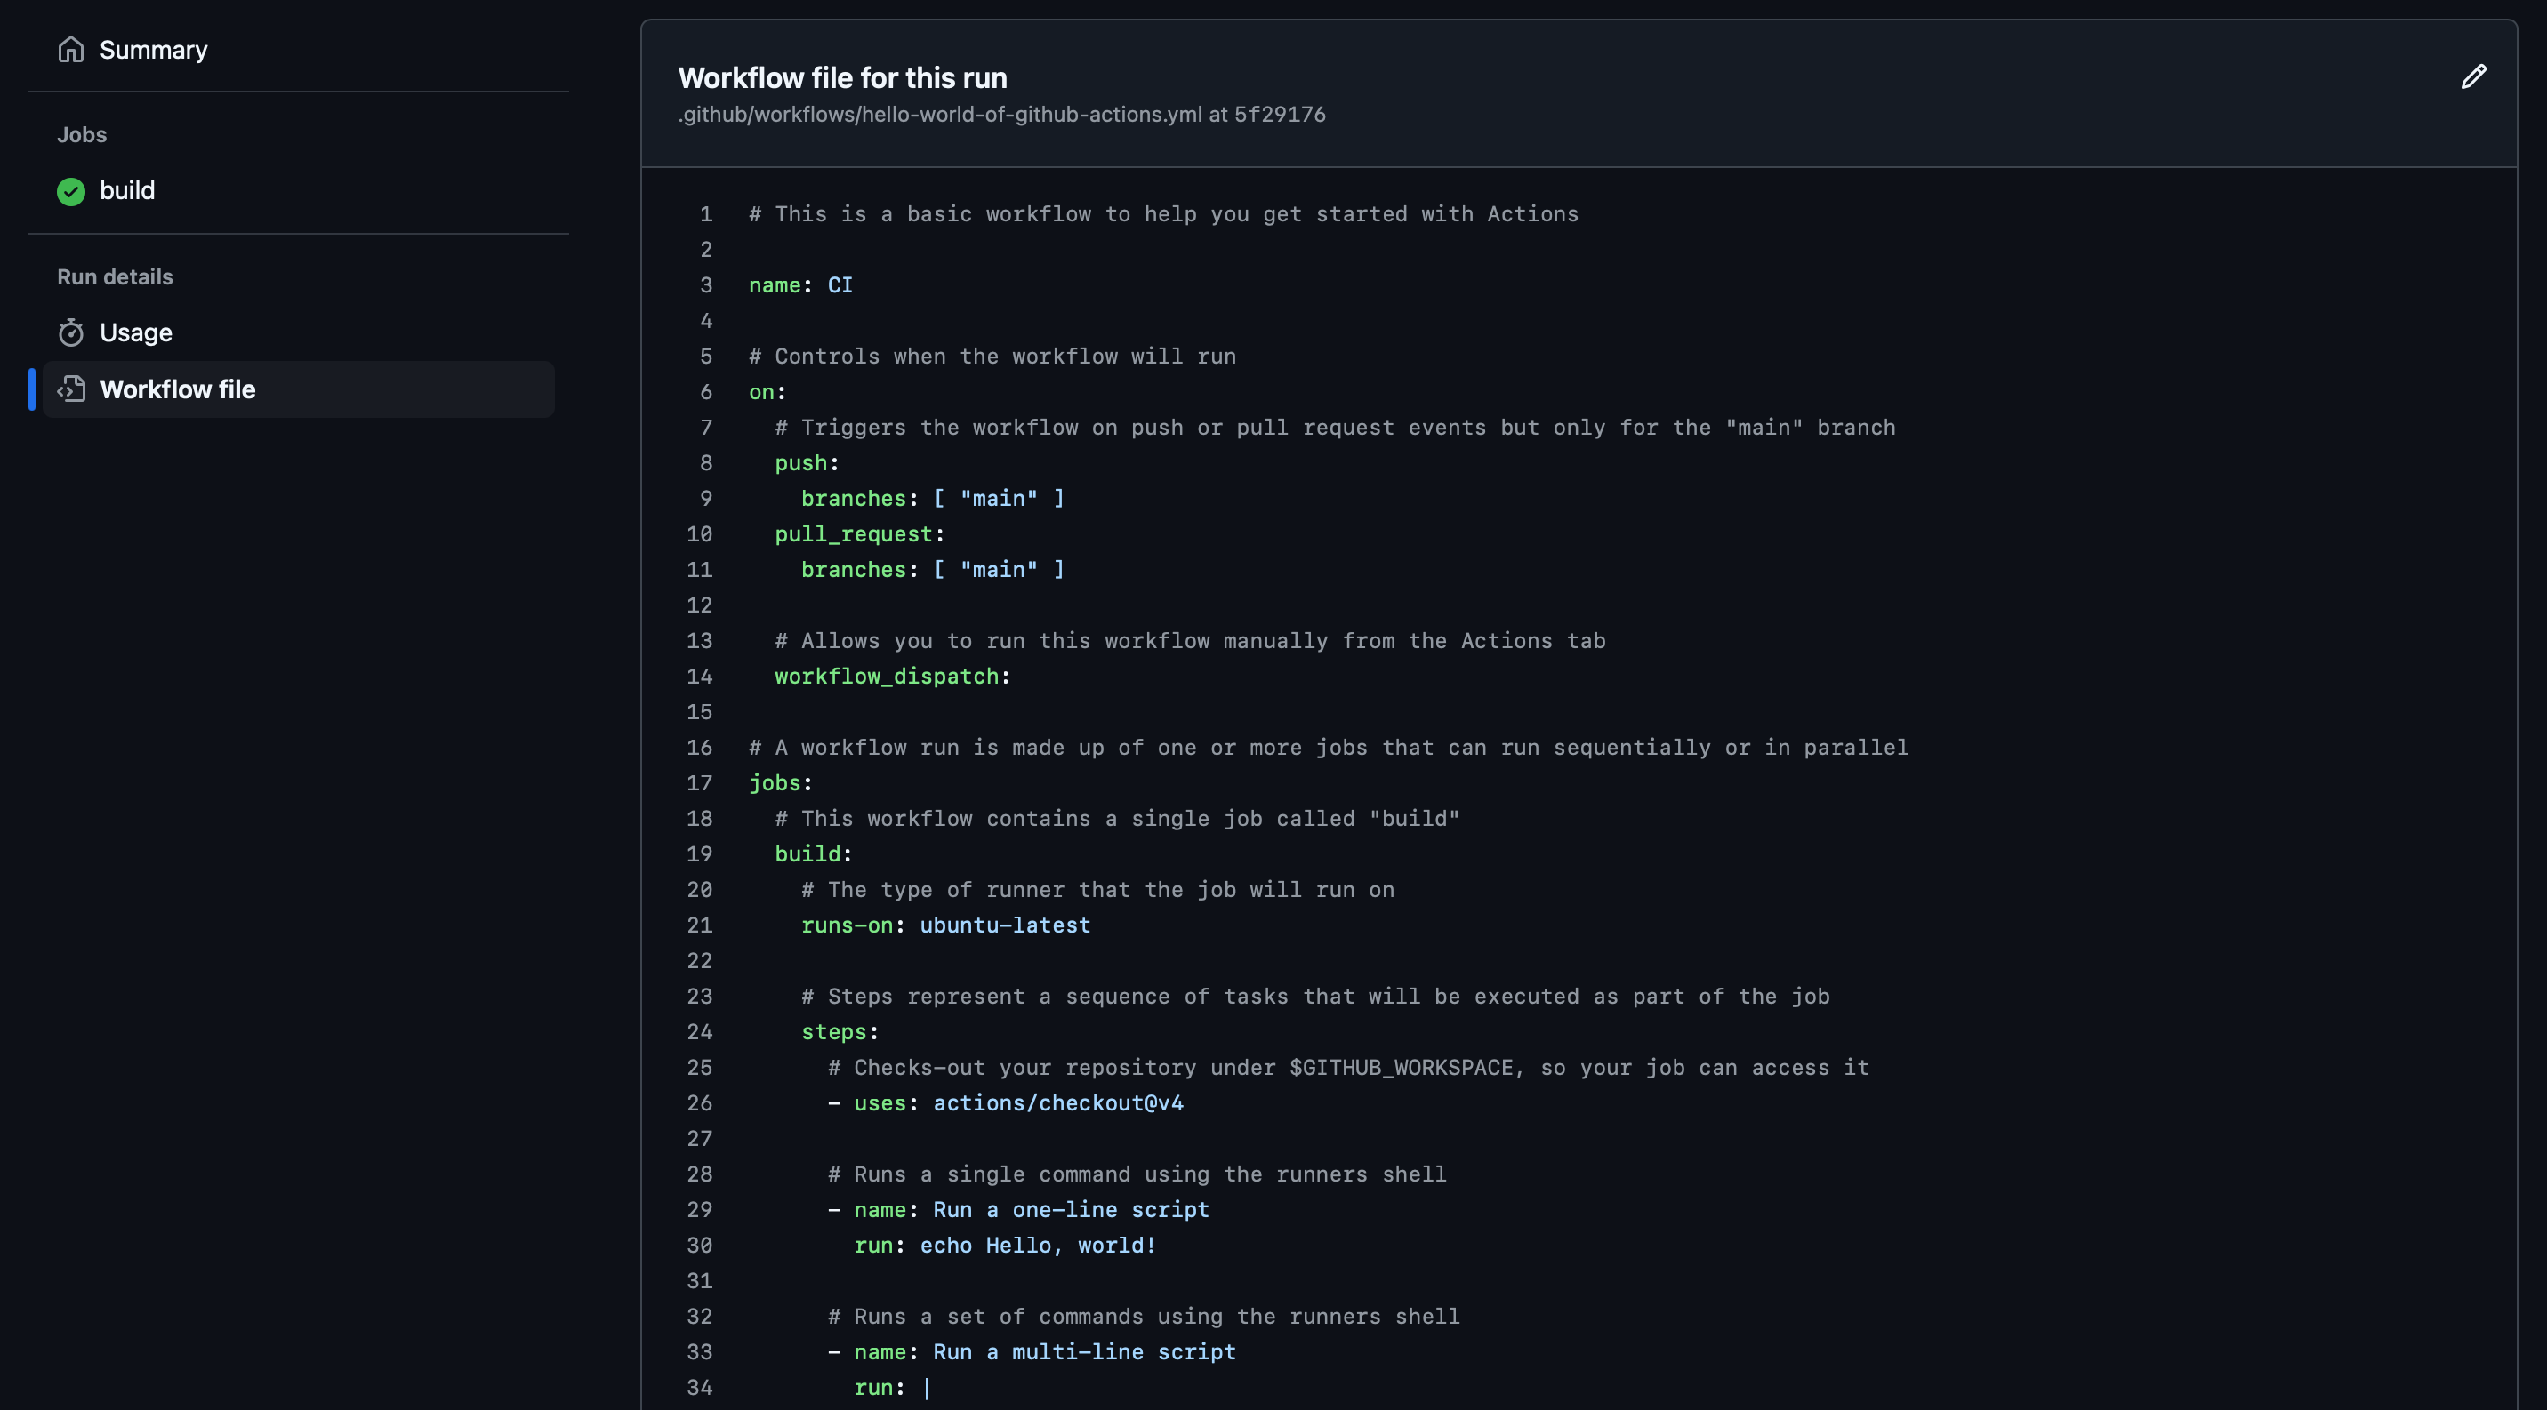Select line number 34 in the gutter
Image resolution: width=2547 pixels, height=1410 pixels.
coord(699,1389)
